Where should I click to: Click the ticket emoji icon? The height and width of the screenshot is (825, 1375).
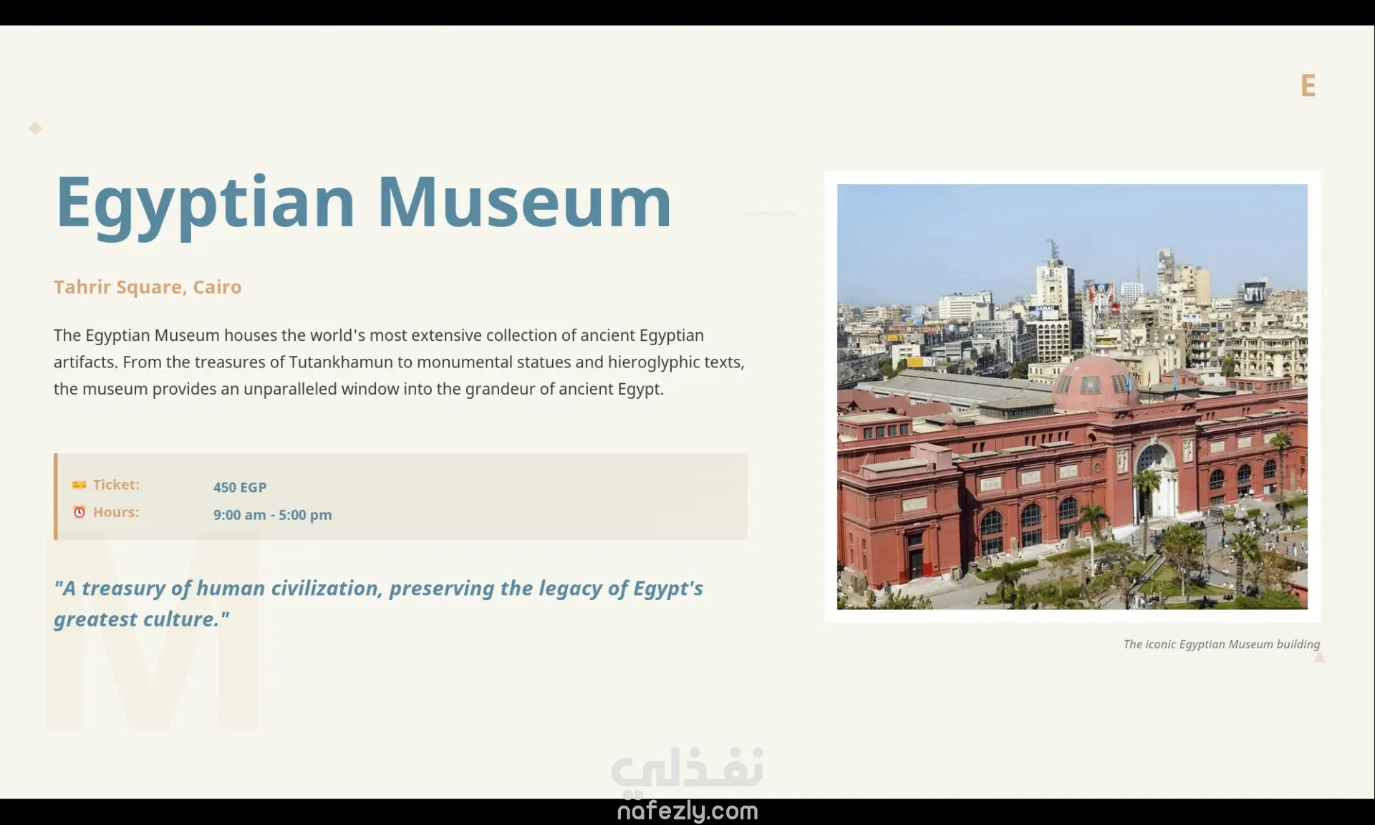coord(79,485)
